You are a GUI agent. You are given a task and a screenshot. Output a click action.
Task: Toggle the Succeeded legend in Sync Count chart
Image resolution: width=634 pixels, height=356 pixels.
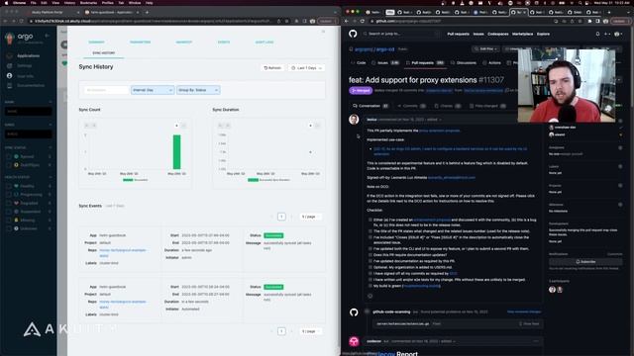coord(136,180)
